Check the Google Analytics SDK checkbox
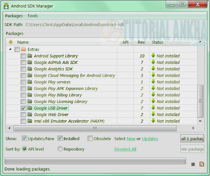This screenshot has width=210, height=176. 23,69
